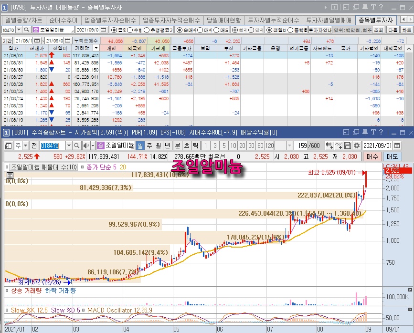Click the purple 증 badge in chart toolbar

coord(100,146)
